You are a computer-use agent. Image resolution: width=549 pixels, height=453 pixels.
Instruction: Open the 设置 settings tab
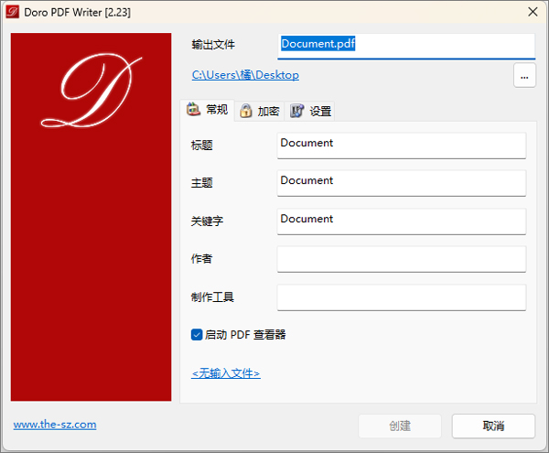pyautogui.click(x=310, y=112)
